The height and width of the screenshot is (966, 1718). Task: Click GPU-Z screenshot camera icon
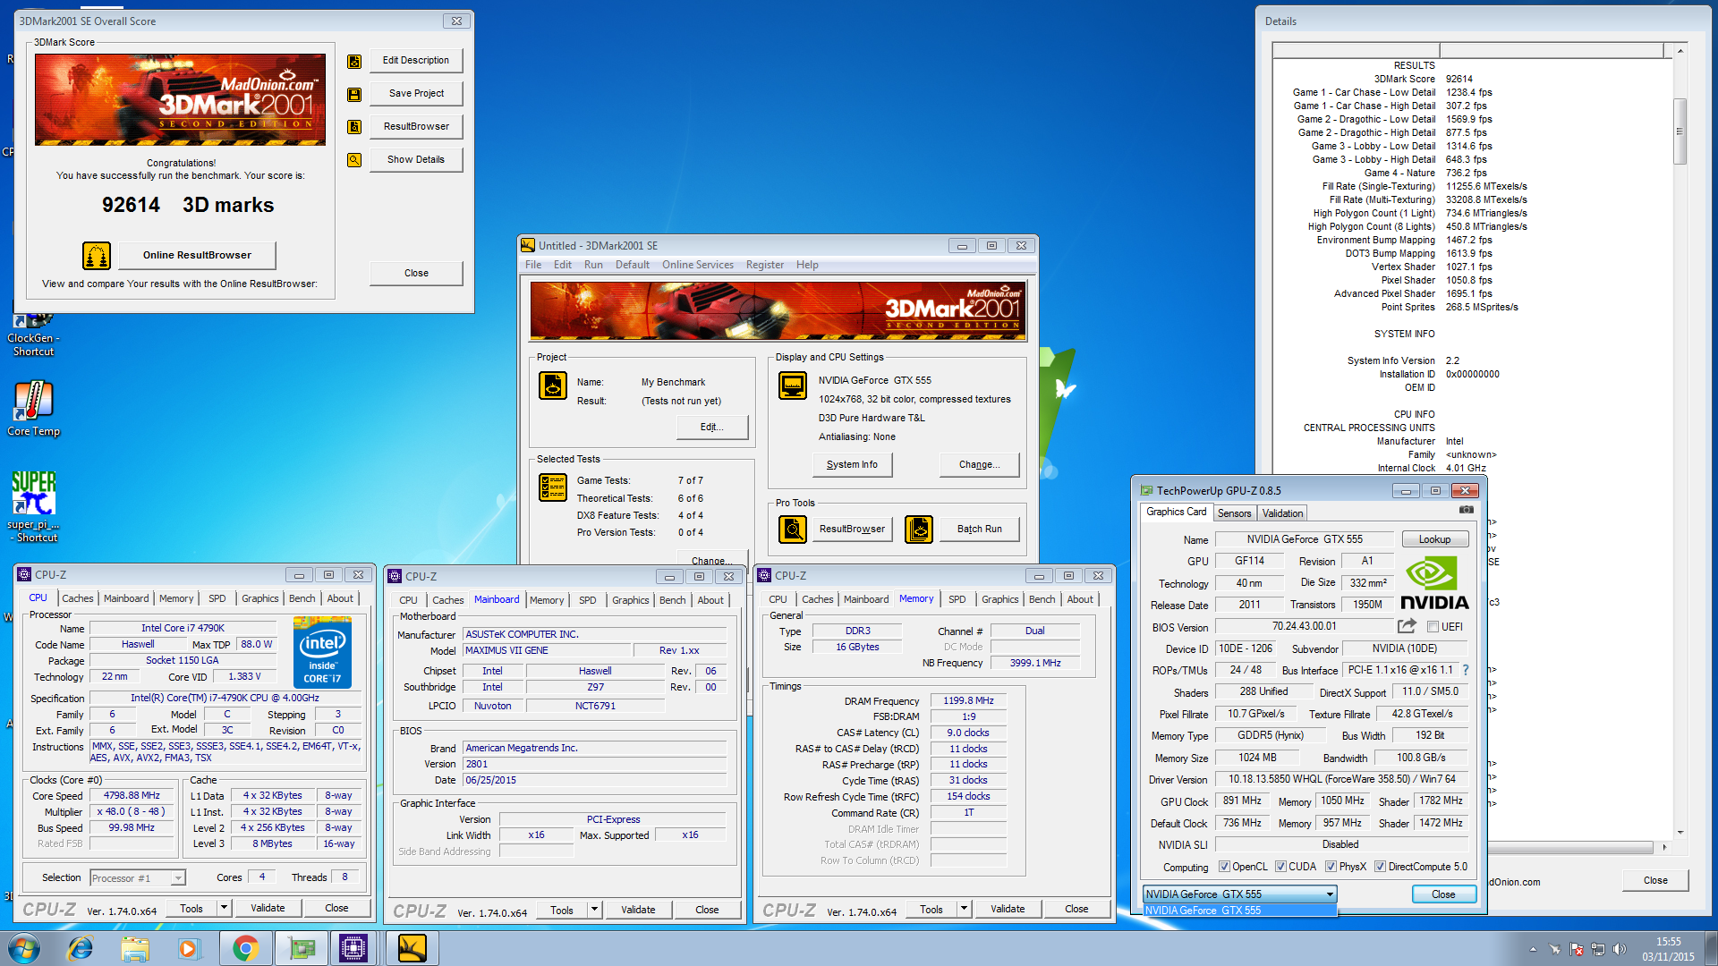coord(1466,510)
